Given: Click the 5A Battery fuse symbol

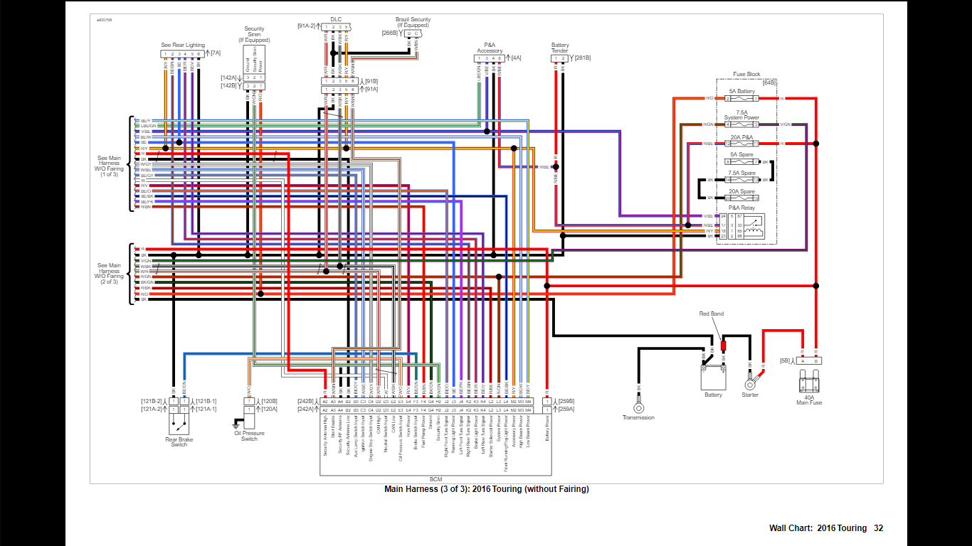Looking at the screenshot, I should coord(741,99).
